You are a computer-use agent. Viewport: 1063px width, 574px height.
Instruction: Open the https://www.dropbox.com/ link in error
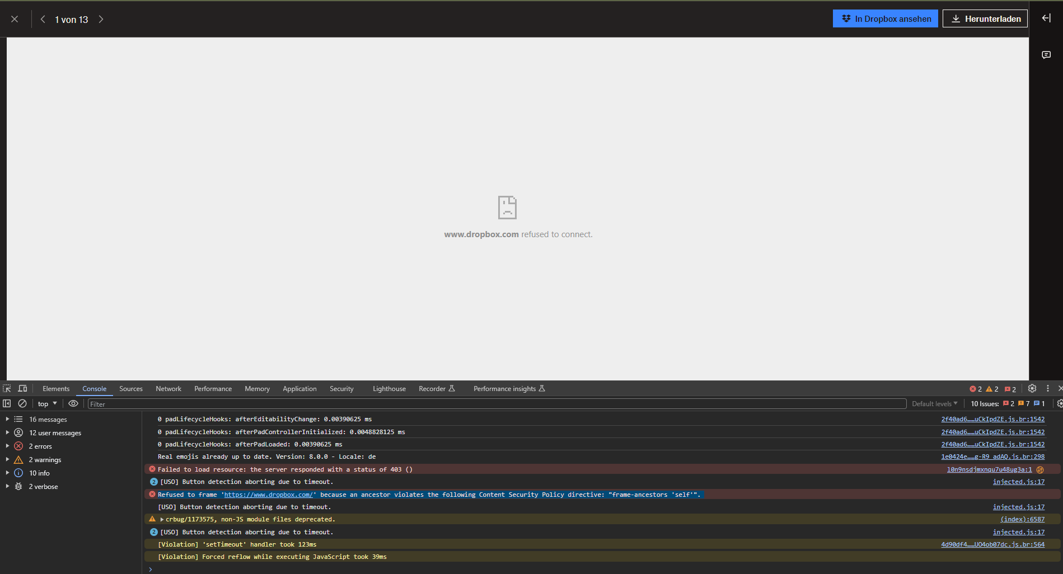pos(268,495)
